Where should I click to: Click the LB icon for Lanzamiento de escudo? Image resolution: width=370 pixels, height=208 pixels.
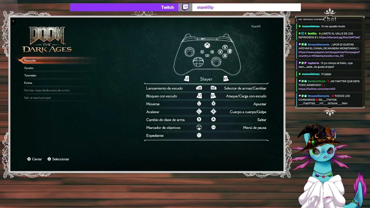coord(199,88)
